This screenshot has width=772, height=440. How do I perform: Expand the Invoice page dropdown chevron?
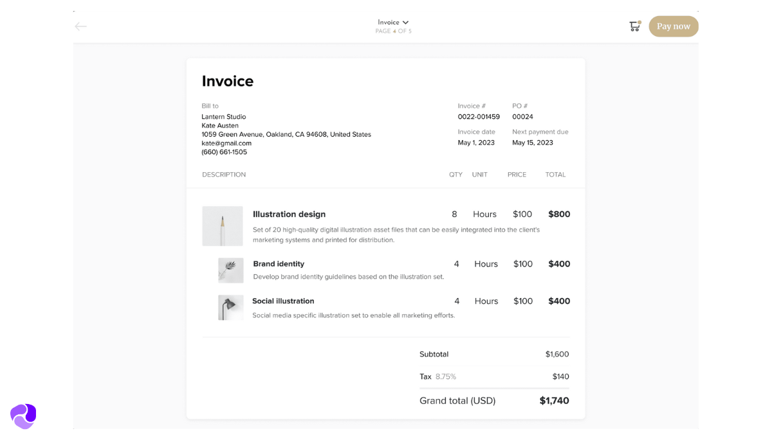point(405,22)
